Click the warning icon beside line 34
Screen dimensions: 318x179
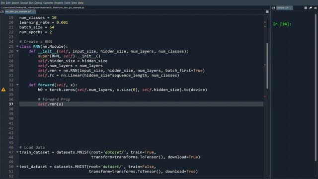click(3, 89)
